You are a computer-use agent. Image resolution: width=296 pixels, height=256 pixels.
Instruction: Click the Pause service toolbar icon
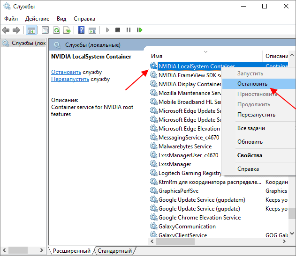[129, 30]
